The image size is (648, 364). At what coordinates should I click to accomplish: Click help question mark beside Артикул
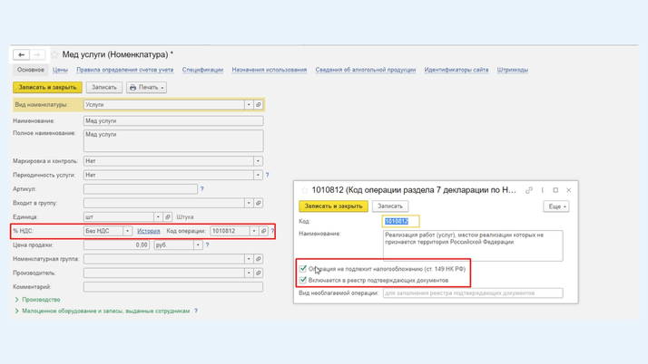click(201, 189)
